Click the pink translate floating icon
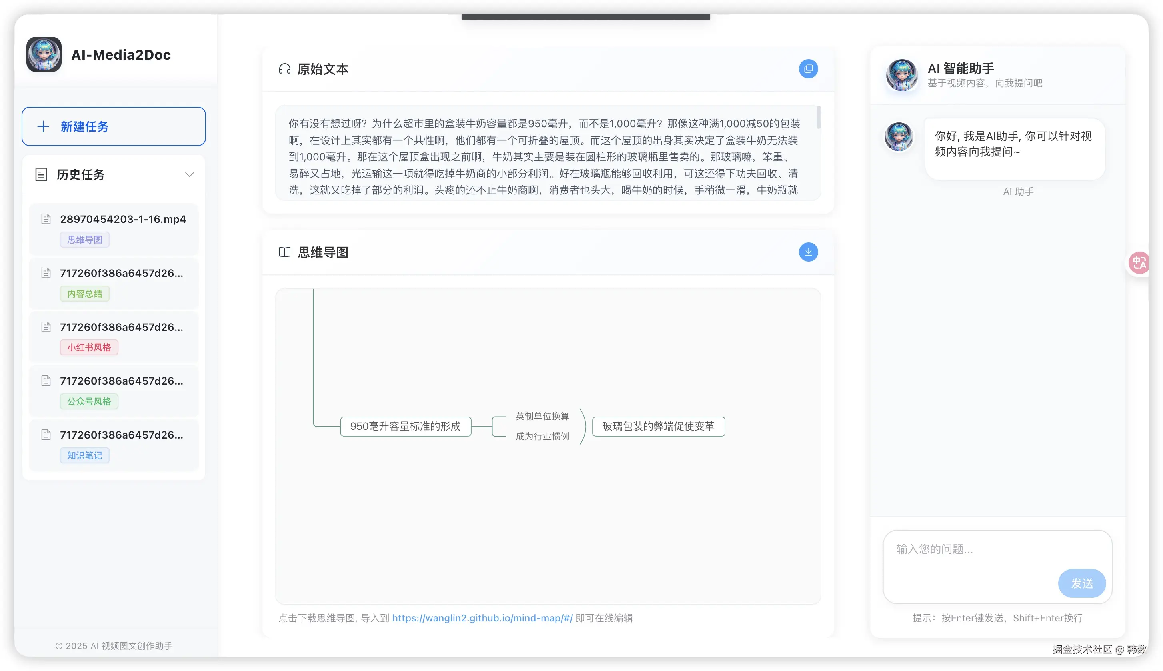This screenshot has height=671, width=1163. pos(1139,263)
